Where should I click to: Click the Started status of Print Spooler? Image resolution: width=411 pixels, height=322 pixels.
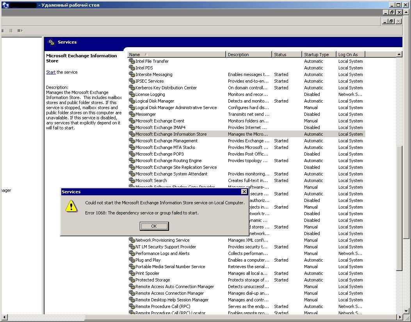click(281, 273)
